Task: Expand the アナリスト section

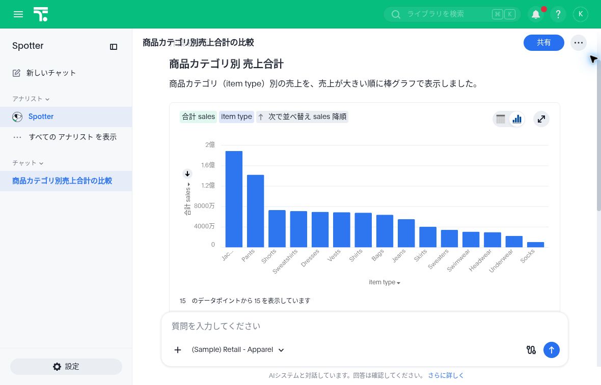Action: pos(31,99)
